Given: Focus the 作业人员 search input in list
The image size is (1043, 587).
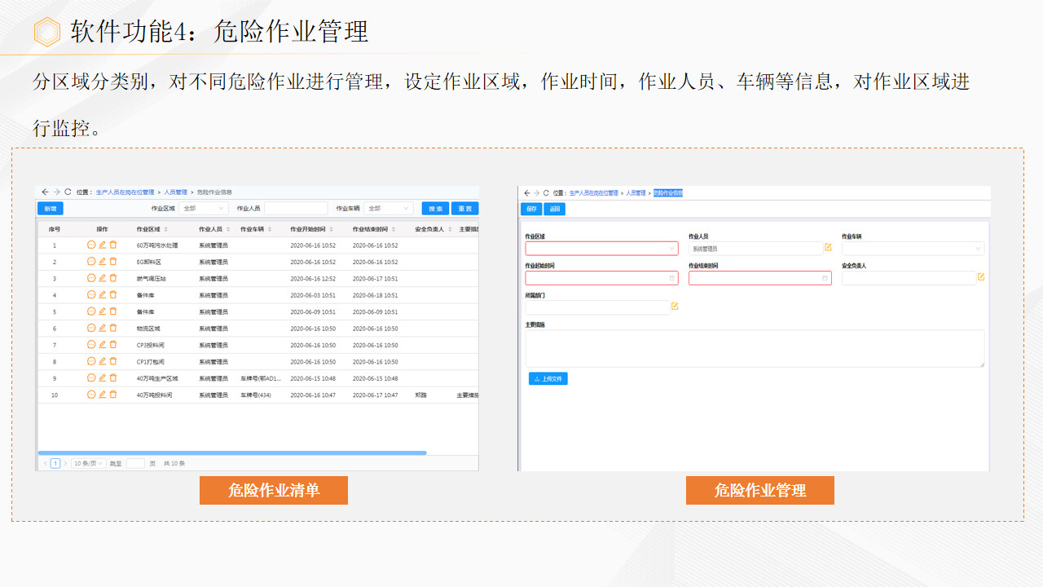Looking at the screenshot, I should click(x=296, y=209).
